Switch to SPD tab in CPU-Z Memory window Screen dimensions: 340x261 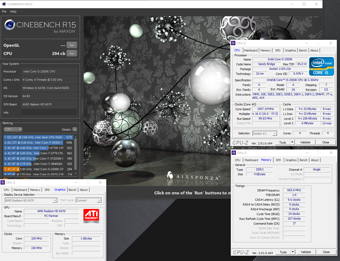coord(278,160)
